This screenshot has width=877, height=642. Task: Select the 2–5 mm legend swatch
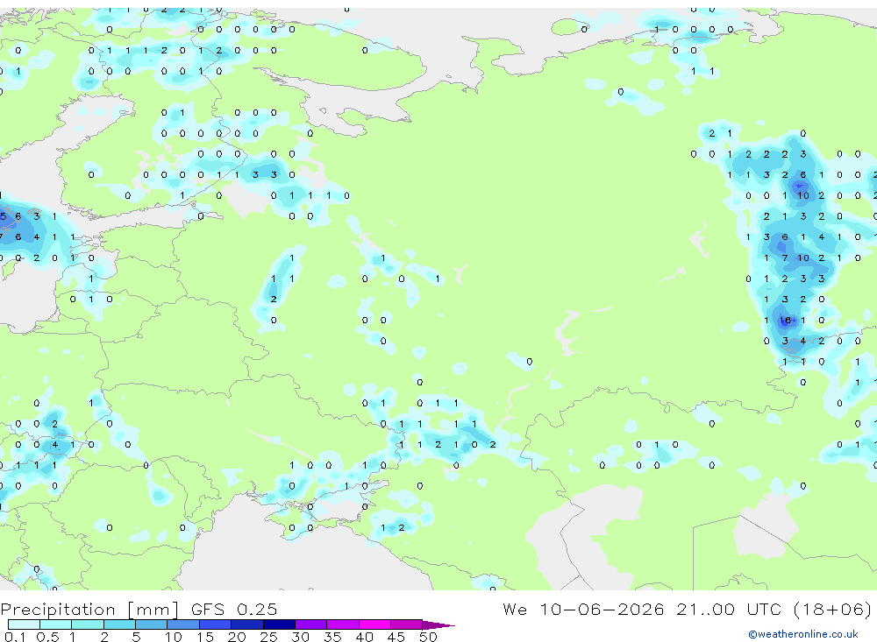(119, 624)
